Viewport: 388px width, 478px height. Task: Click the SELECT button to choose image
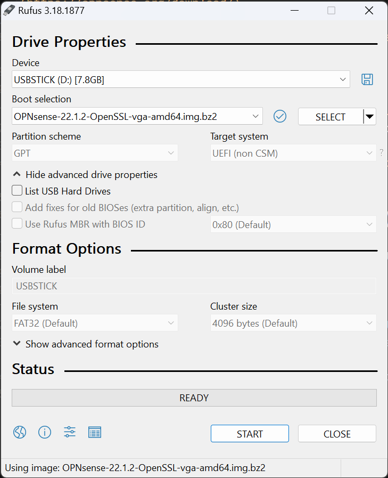pos(330,117)
